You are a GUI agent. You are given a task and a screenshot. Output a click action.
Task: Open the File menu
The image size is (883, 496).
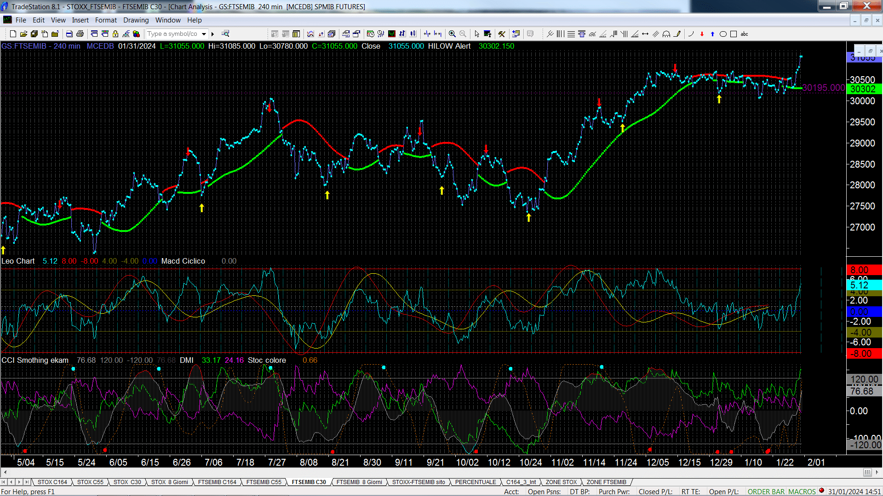click(21, 20)
